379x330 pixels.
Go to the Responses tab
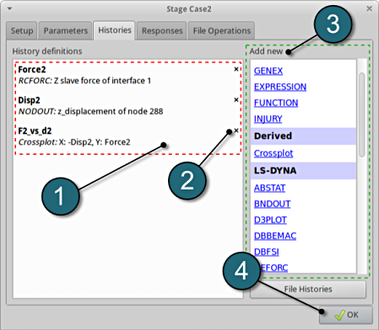[162, 30]
